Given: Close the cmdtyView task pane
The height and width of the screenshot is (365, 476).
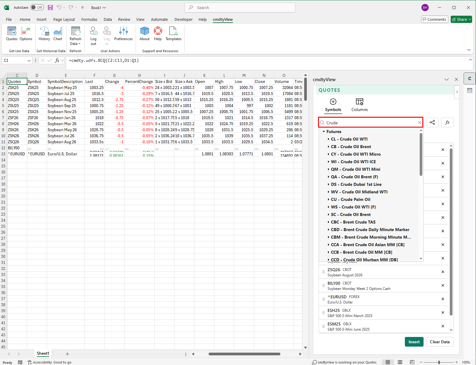Looking at the screenshot, I should 456,79.
